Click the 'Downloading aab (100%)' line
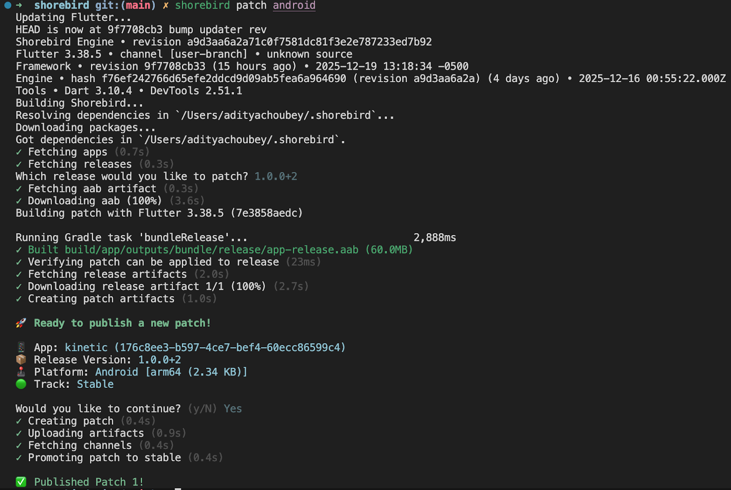Image resolution: width=731 pixels, height=490 pixels. tap(110, 201)
